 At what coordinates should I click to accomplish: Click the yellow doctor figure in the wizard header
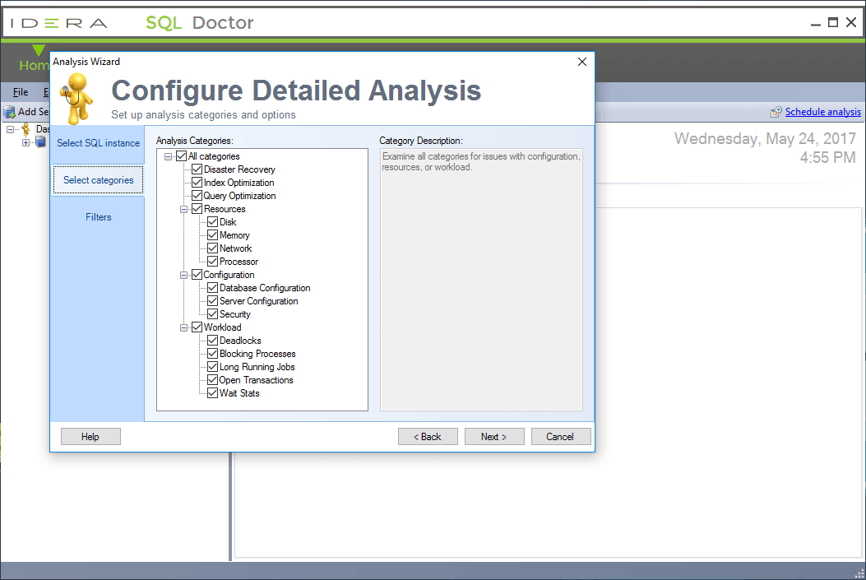click(76, 99)
